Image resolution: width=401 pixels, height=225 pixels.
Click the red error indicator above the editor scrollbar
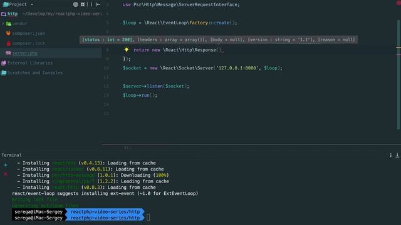click(x=398, y=3)
